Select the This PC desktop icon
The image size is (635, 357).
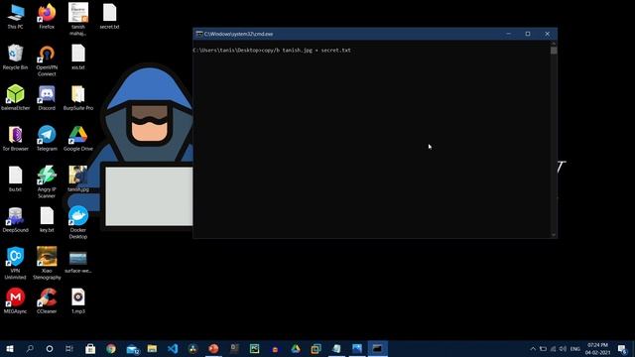[x=16, y=16]
